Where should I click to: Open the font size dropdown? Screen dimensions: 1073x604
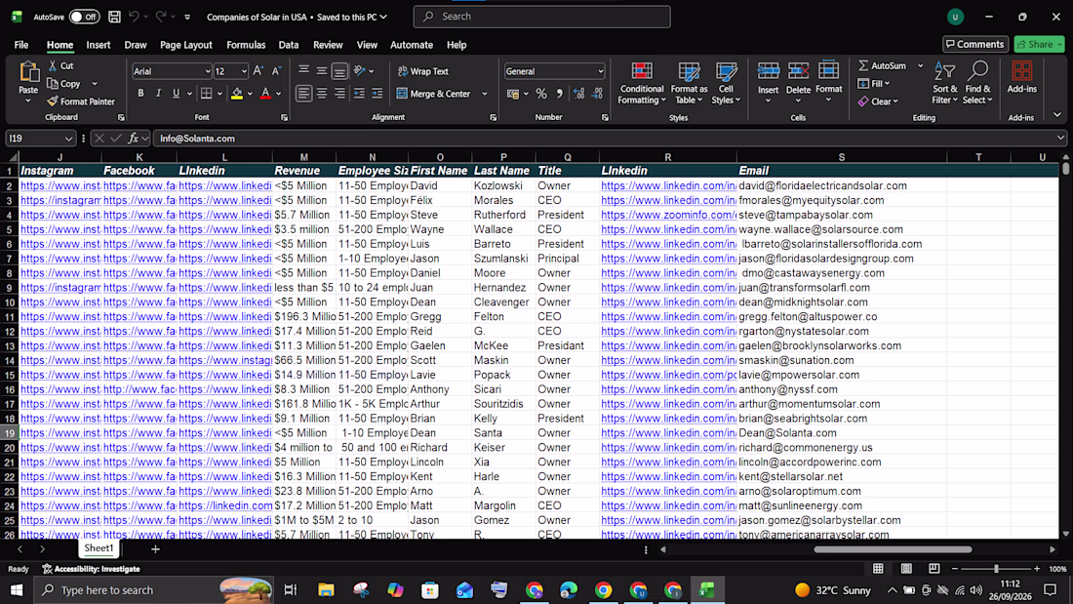tap(244, 71)
